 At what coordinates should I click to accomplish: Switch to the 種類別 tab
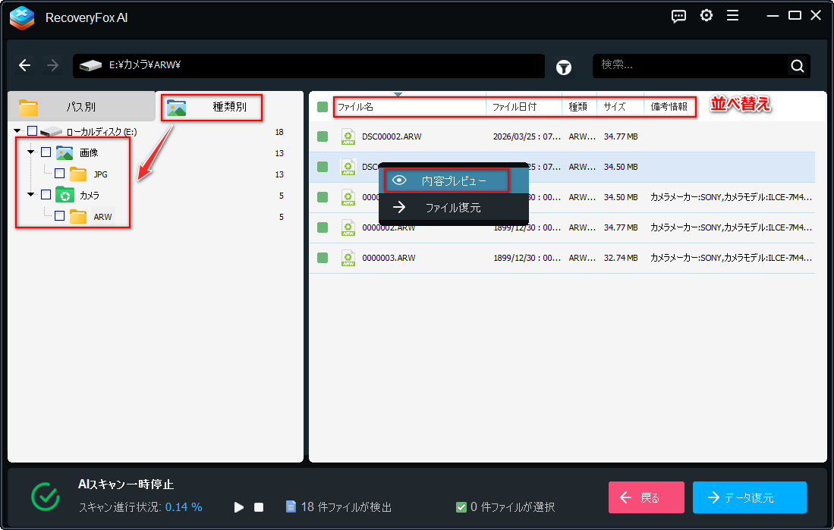[212, 108]
